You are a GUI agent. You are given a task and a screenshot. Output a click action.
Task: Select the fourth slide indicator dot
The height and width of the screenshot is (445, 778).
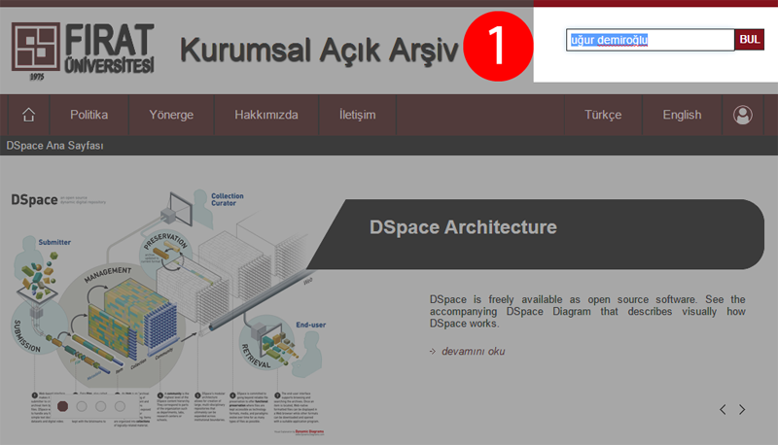[x=120, y=406]
